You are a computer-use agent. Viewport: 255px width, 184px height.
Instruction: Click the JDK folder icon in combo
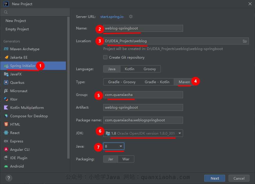tap(108, 133)
